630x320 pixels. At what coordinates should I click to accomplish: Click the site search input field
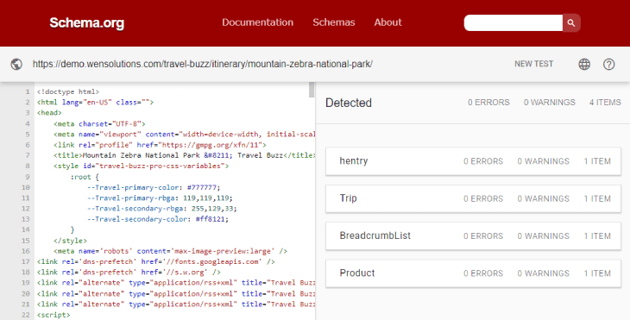tap(513, 23)
